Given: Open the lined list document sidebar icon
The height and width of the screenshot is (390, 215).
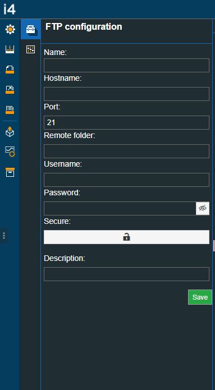Looking at the screenshot, I should coord(10,109).
